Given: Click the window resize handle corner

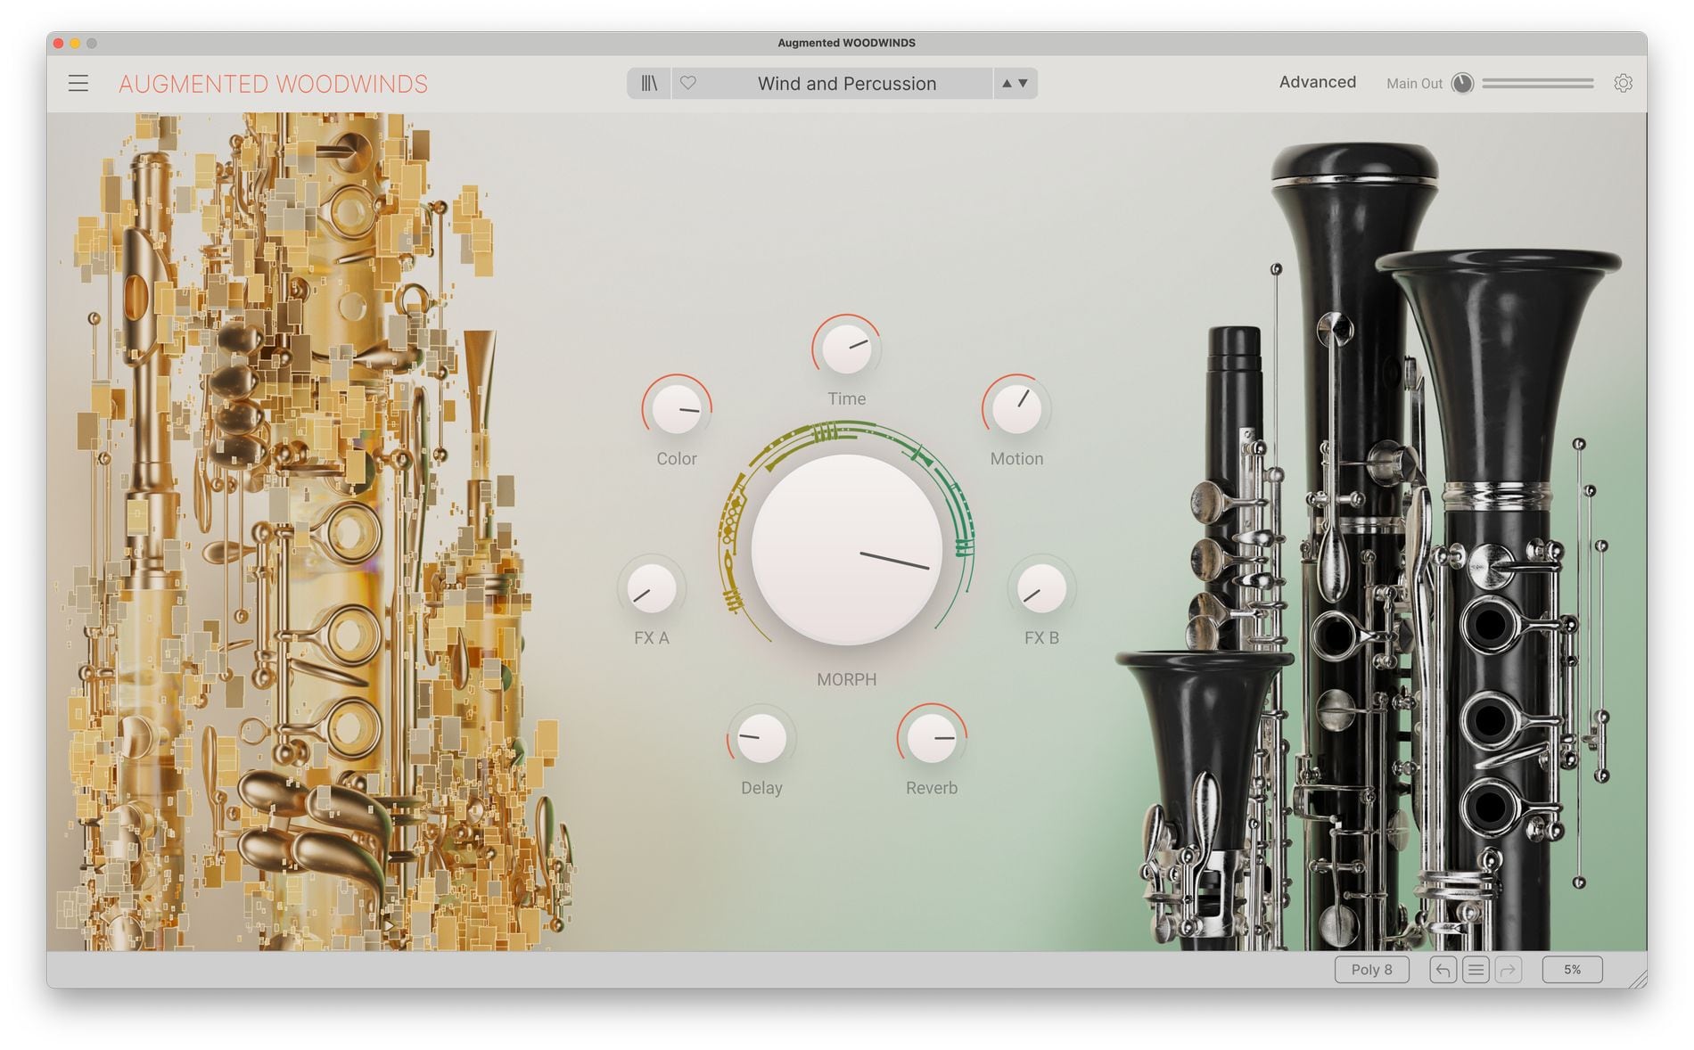Looking at the screenshot, I should tap(1638, 979).
